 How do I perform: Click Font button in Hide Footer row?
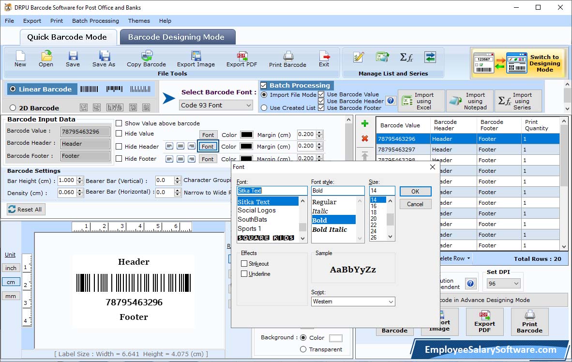pyautogui.click(x=208, y=159)
